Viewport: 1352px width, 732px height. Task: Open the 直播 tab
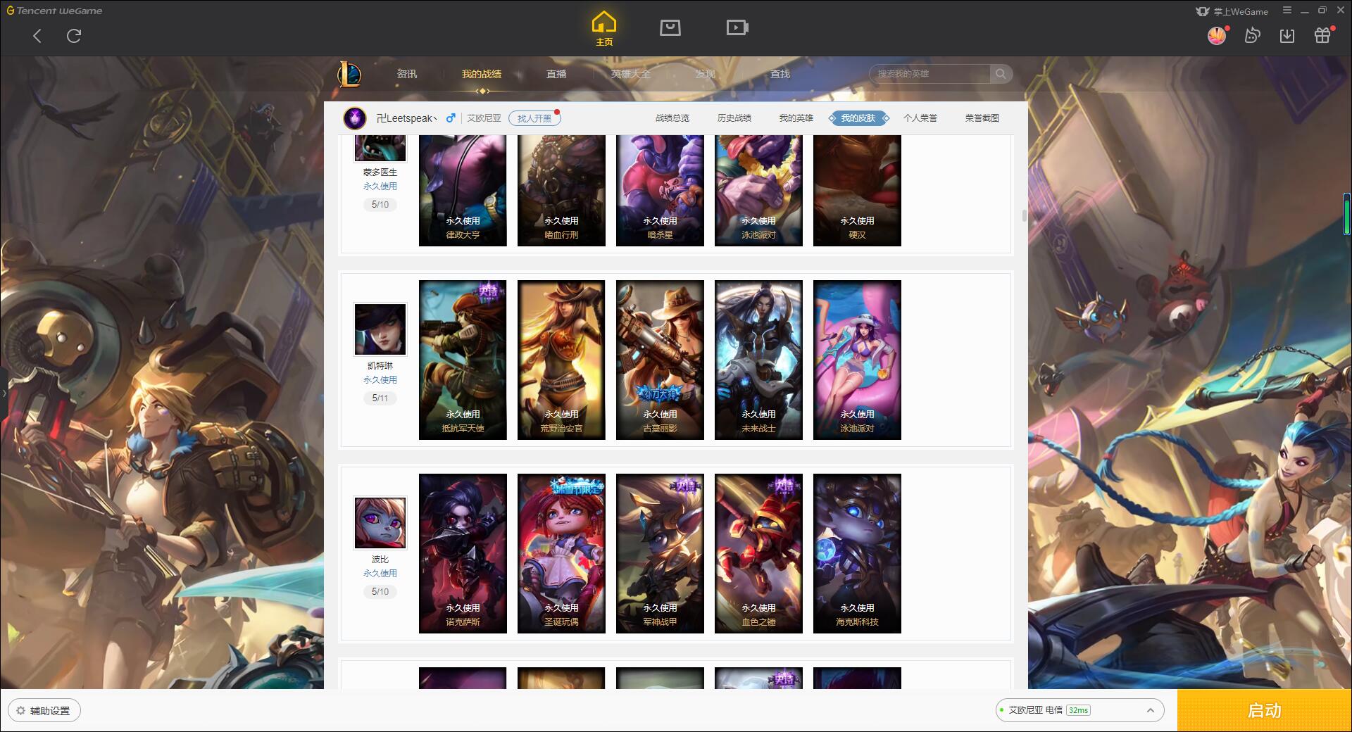(556, 74)
